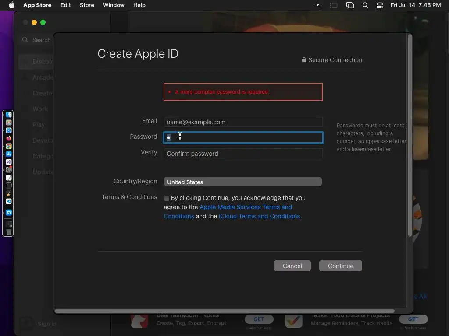Open the Downloads stack in the Dock

click(x=9, y=224)
